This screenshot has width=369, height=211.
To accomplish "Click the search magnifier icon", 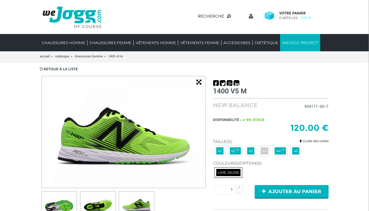I will coord(229,16).
